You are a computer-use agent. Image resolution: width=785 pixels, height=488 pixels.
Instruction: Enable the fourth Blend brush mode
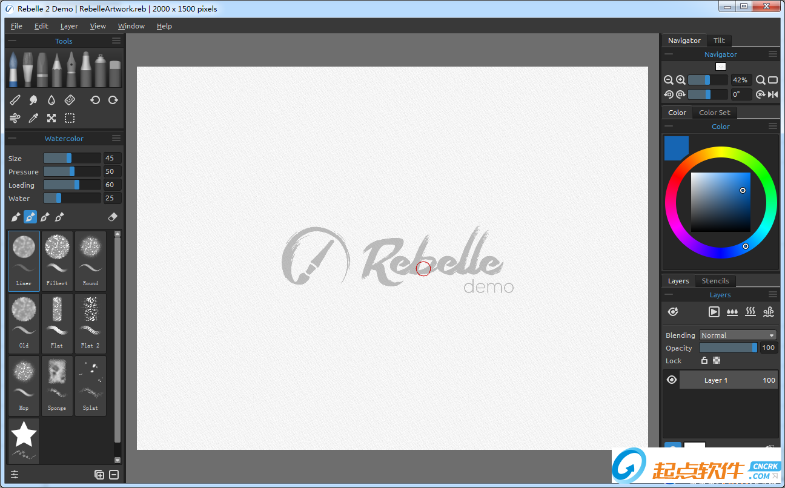pos(59,217)
